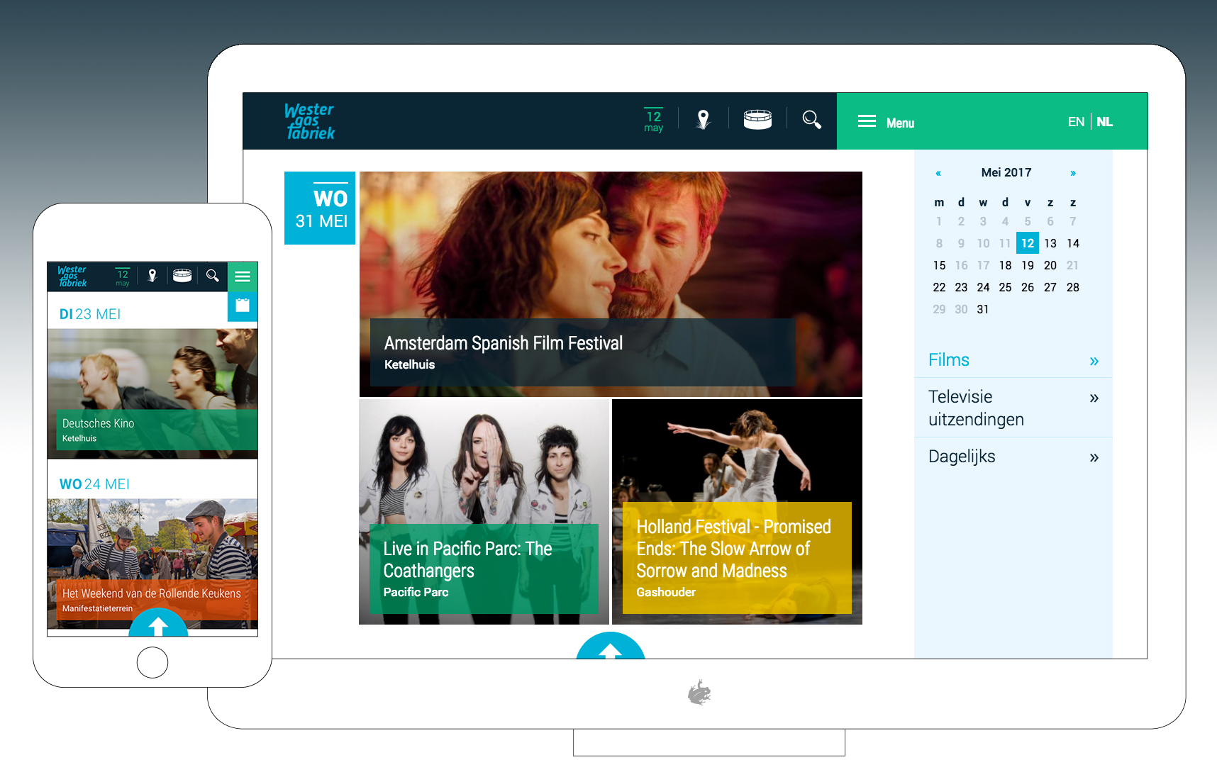Select date 22 in calendar
The height and width of the screenshot is (760, 1217).
939,287
